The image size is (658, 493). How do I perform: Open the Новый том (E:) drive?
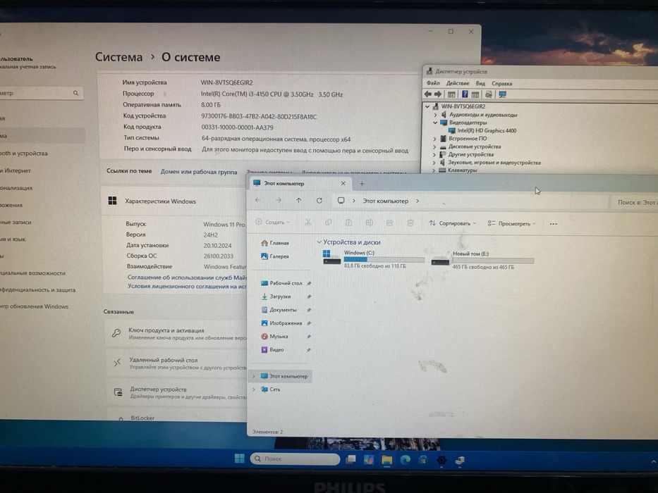482,260
